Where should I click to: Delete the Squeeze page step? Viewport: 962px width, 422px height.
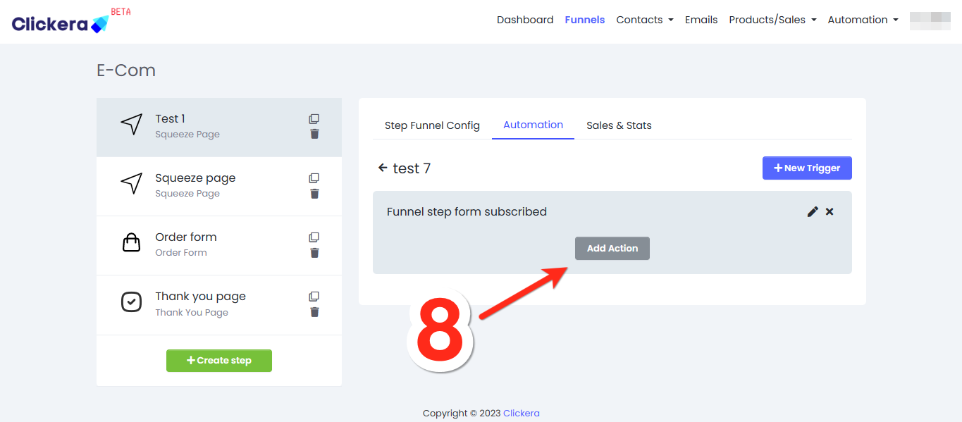tap(314, 193)
